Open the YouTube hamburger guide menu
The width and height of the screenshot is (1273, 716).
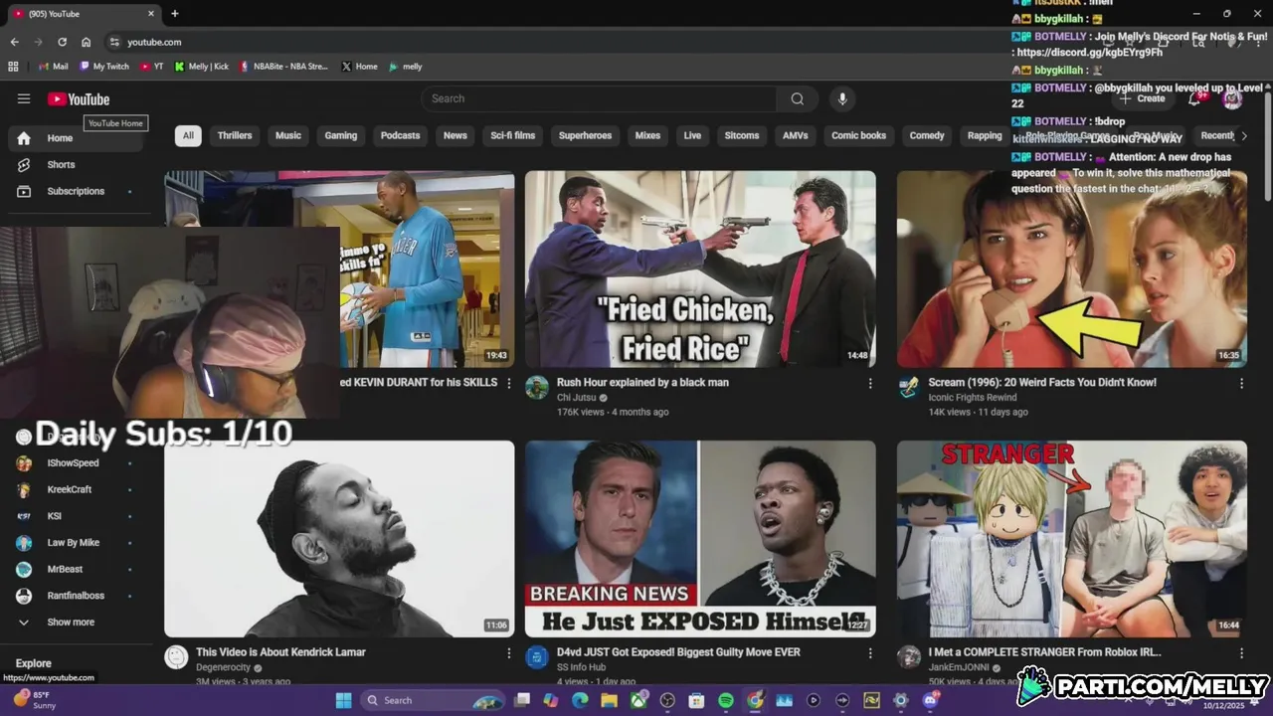[24, 98]
